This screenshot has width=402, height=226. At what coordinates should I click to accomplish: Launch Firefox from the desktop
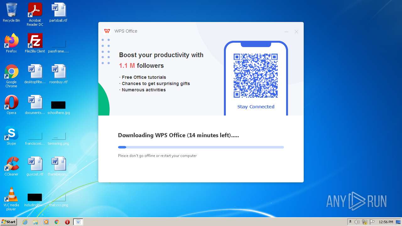click(x=11, y=43)
